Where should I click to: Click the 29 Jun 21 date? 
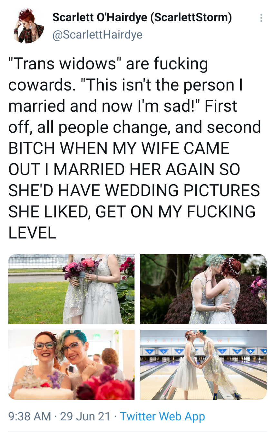[85, 416]
